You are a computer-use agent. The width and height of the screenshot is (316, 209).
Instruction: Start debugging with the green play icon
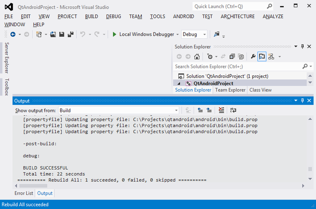point(114,34)
